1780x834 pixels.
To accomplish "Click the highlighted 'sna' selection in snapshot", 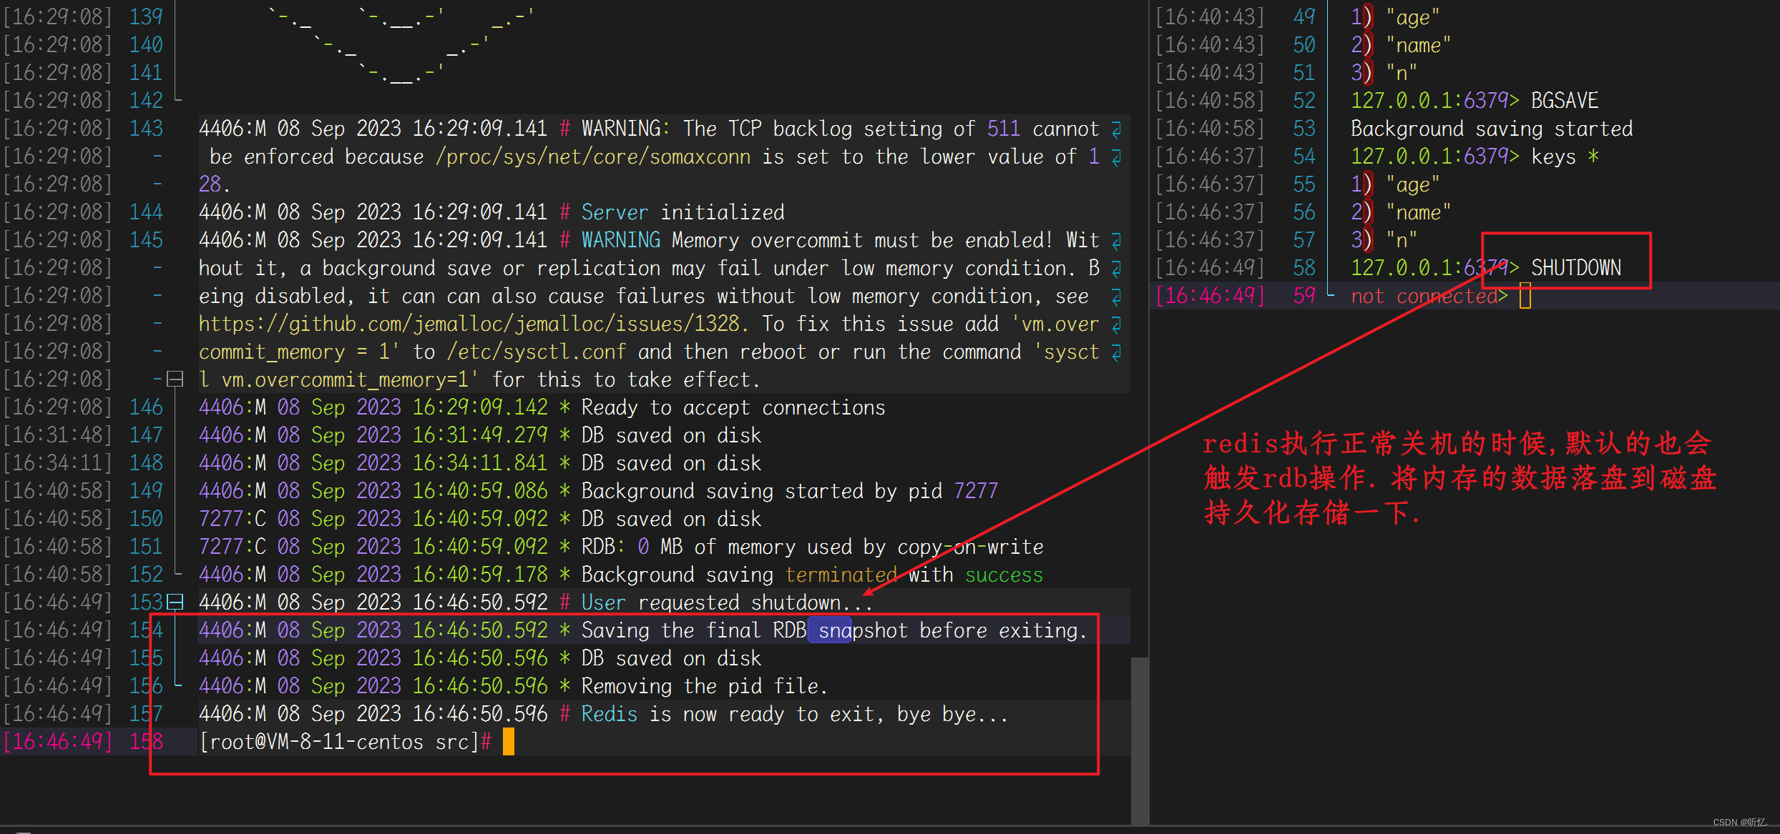I will (829, 630).
